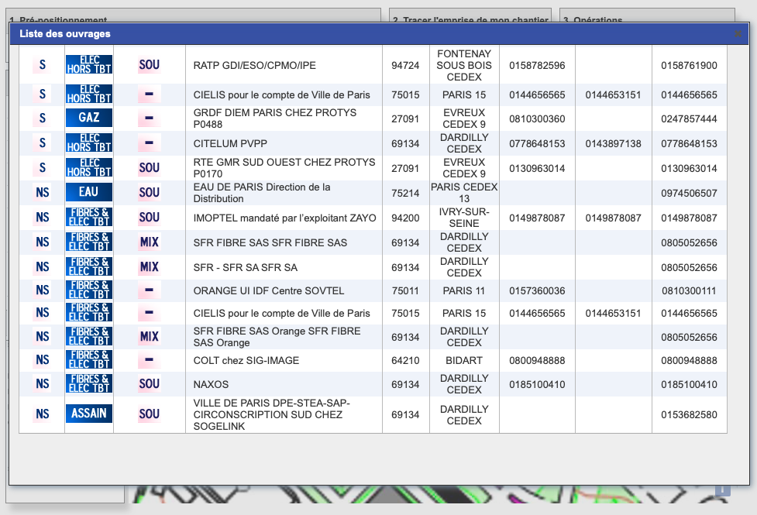Screen dimensions: 757x515
Task: Click phone number 0810300111
Action: (689, 290)
